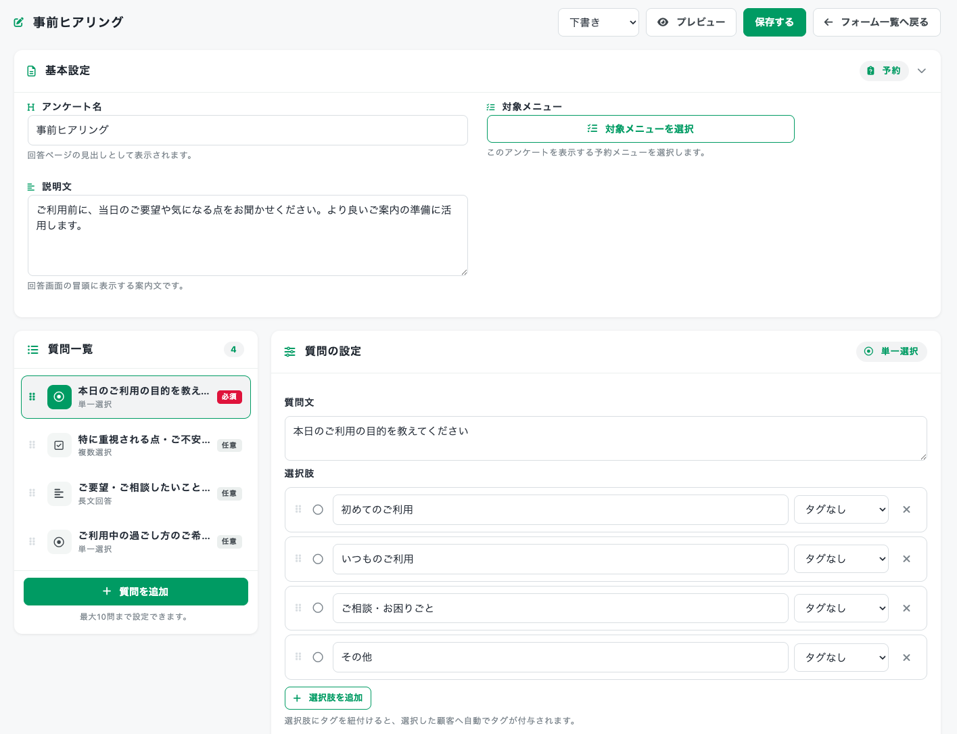Image resolution: width=957 pixels, height=734 pixels.
Task: Click the 質問文 textarea
Action: pyautogui.click(x=605, y=438)
